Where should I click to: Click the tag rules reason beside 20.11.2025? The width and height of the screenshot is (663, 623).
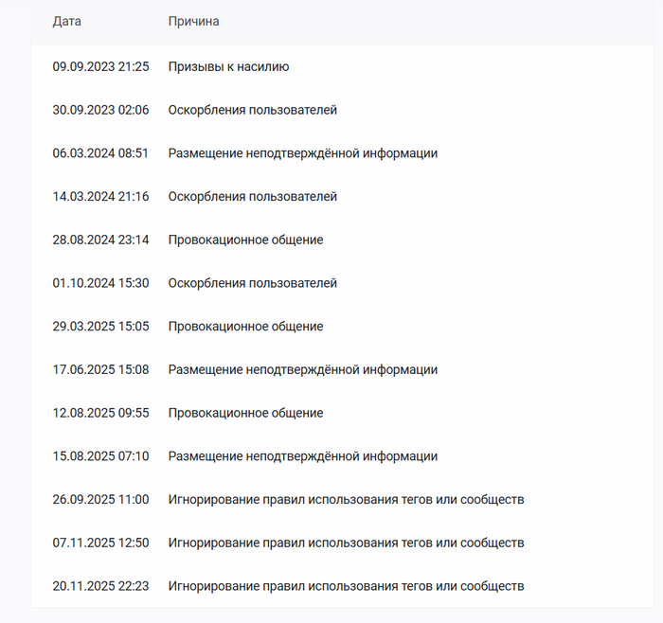click(x=346, y=586)
